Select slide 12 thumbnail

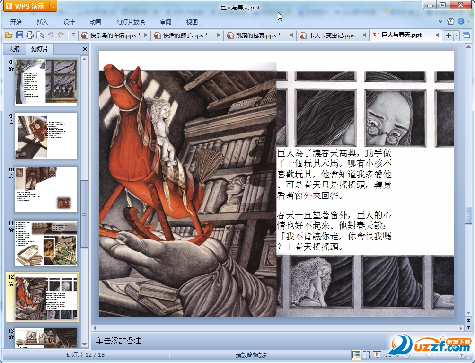[46, 297]
